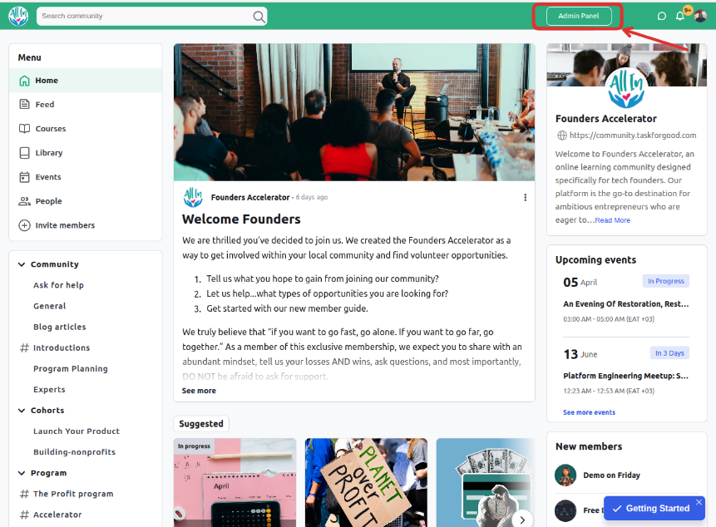Open the notifications bell icon
Screen dimensions: 716x527
[x=679, y=16]
